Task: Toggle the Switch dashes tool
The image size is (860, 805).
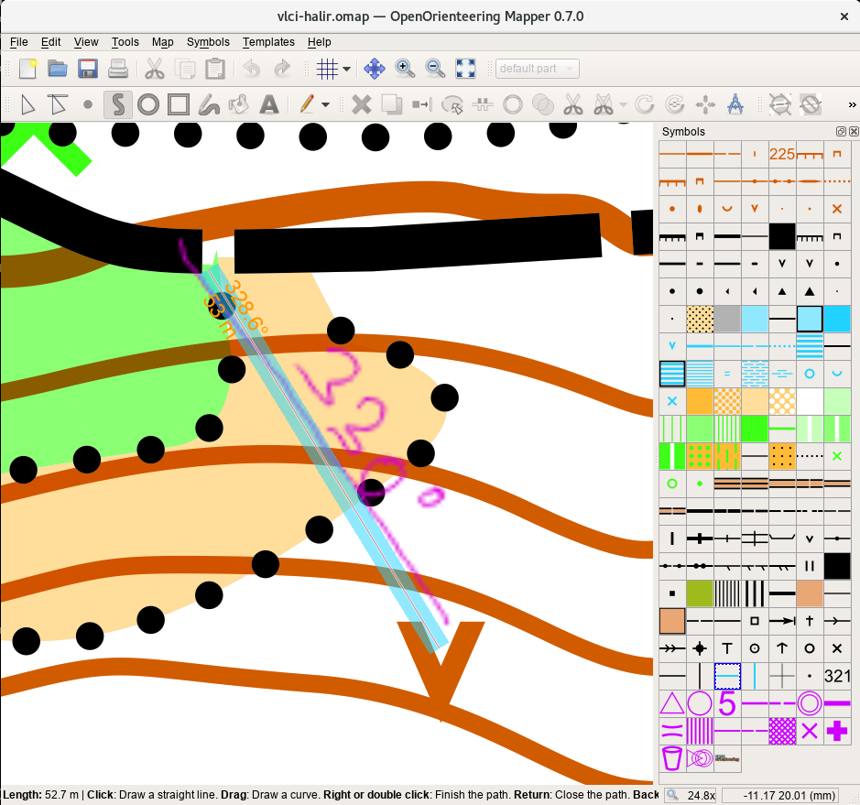Action: pyautogui.click(x=483, y=104)
